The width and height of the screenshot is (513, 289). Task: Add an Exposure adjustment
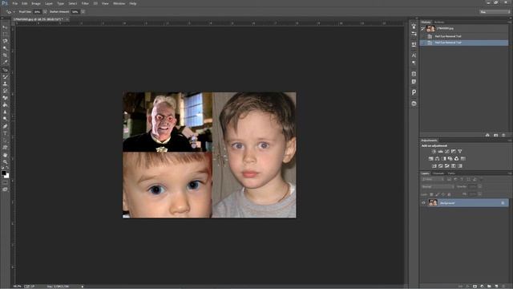coord(454,152)
